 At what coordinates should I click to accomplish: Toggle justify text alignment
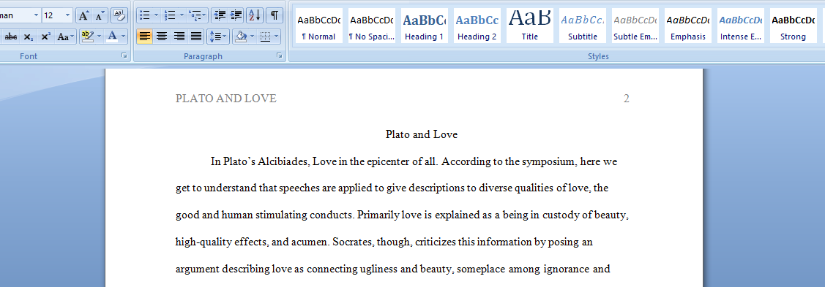tap(196, 37)
